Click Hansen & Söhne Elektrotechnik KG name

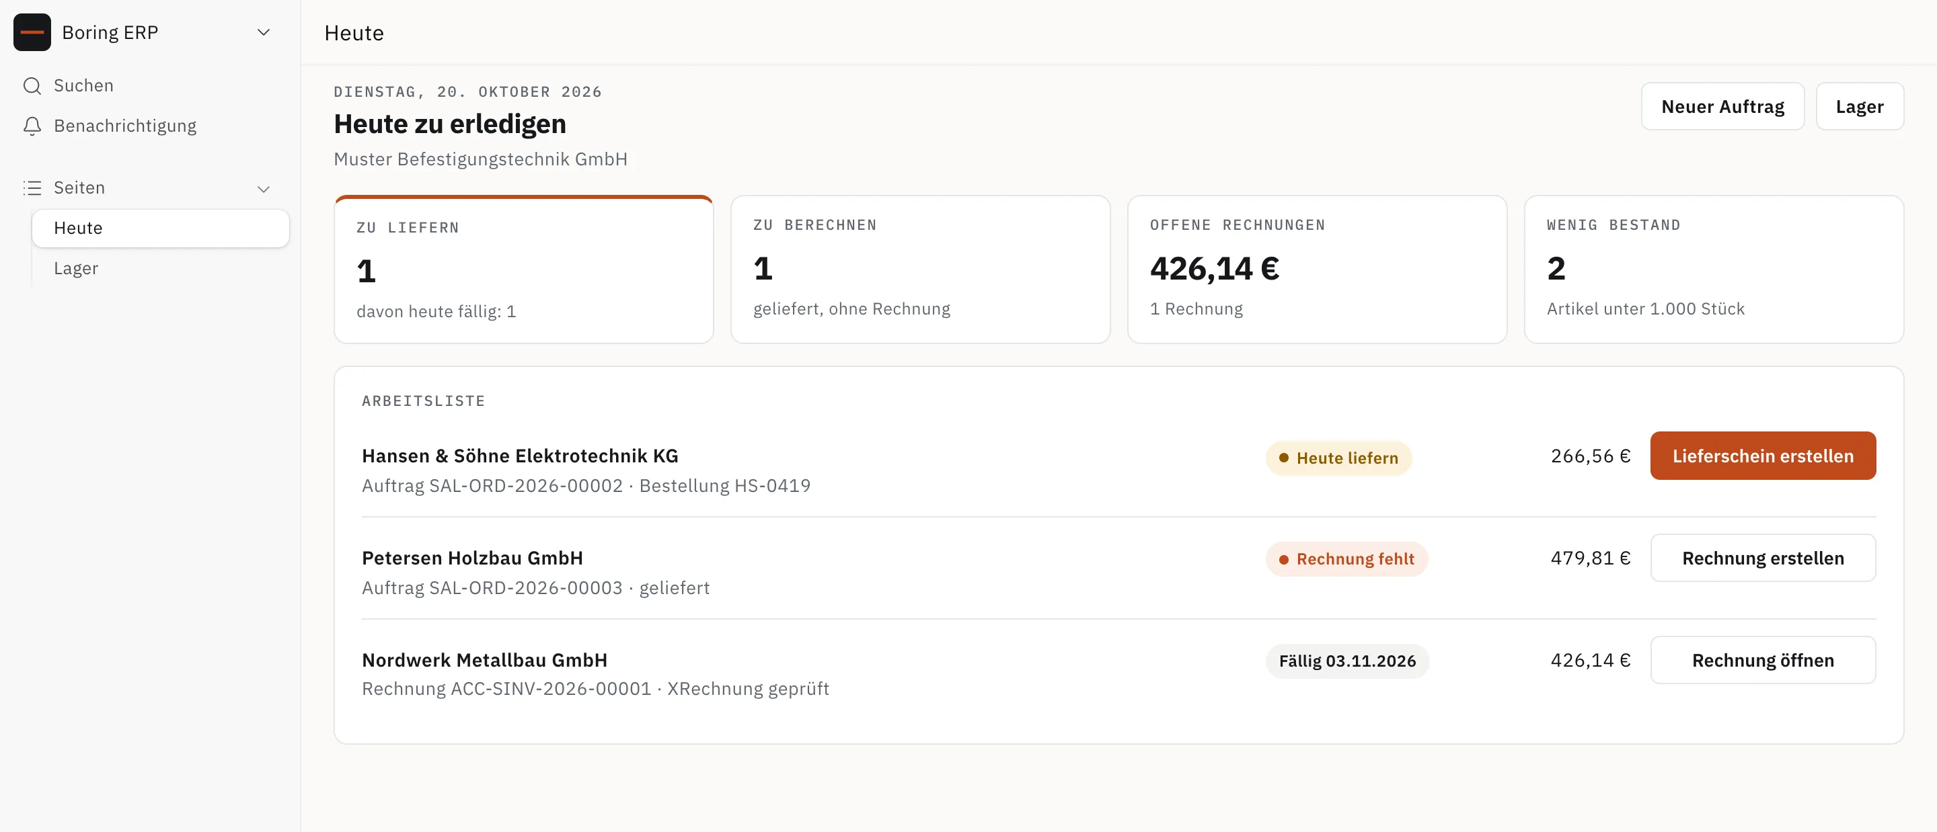tap(520, 456)
